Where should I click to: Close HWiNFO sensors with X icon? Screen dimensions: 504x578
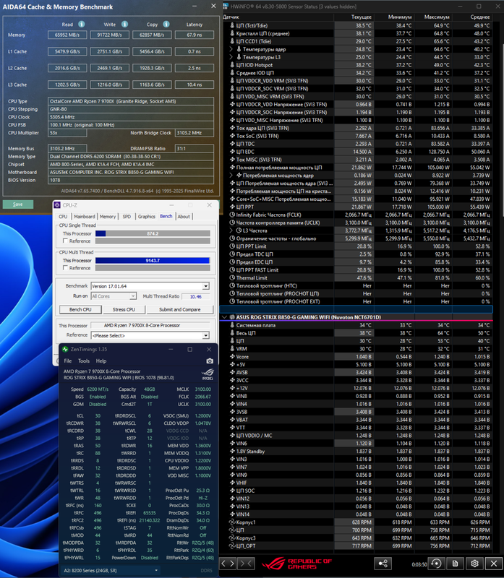pos(494,564)
